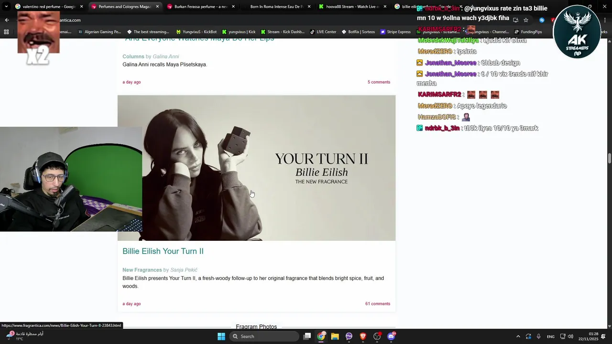Image resolution: width=612 pixels, height=344 pixels.
Task: Open the 5 comments link
Action: coord(379,82)
